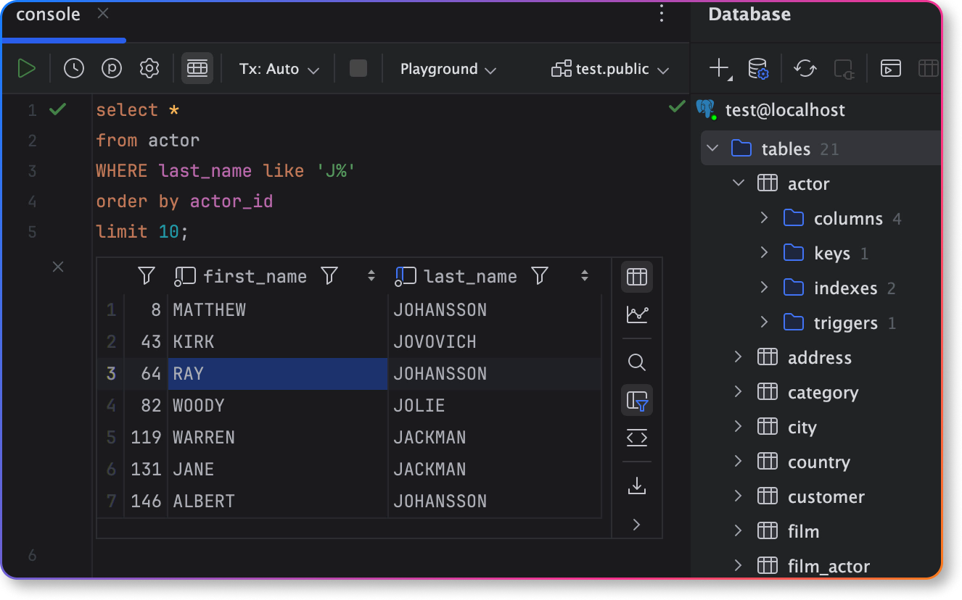Open the query console icon in Database toolbar
Image resolution: width=962 pixels, height=600 pixels.
click(891, 69)
